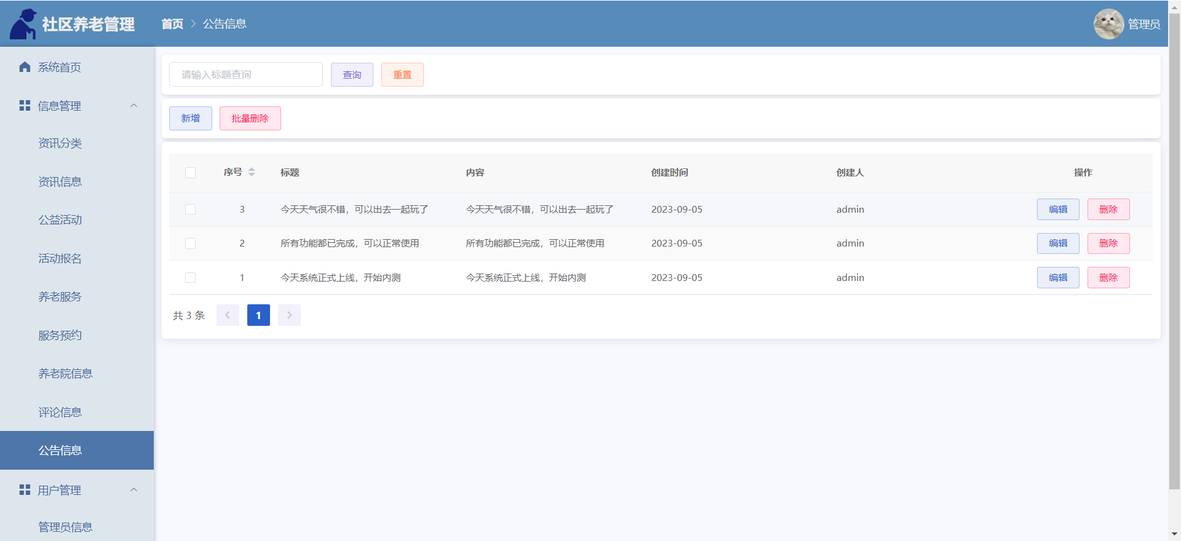Delete the announcement 今天天气很不错
This screenshot has width=1181, height=541.
(1108, 210)
